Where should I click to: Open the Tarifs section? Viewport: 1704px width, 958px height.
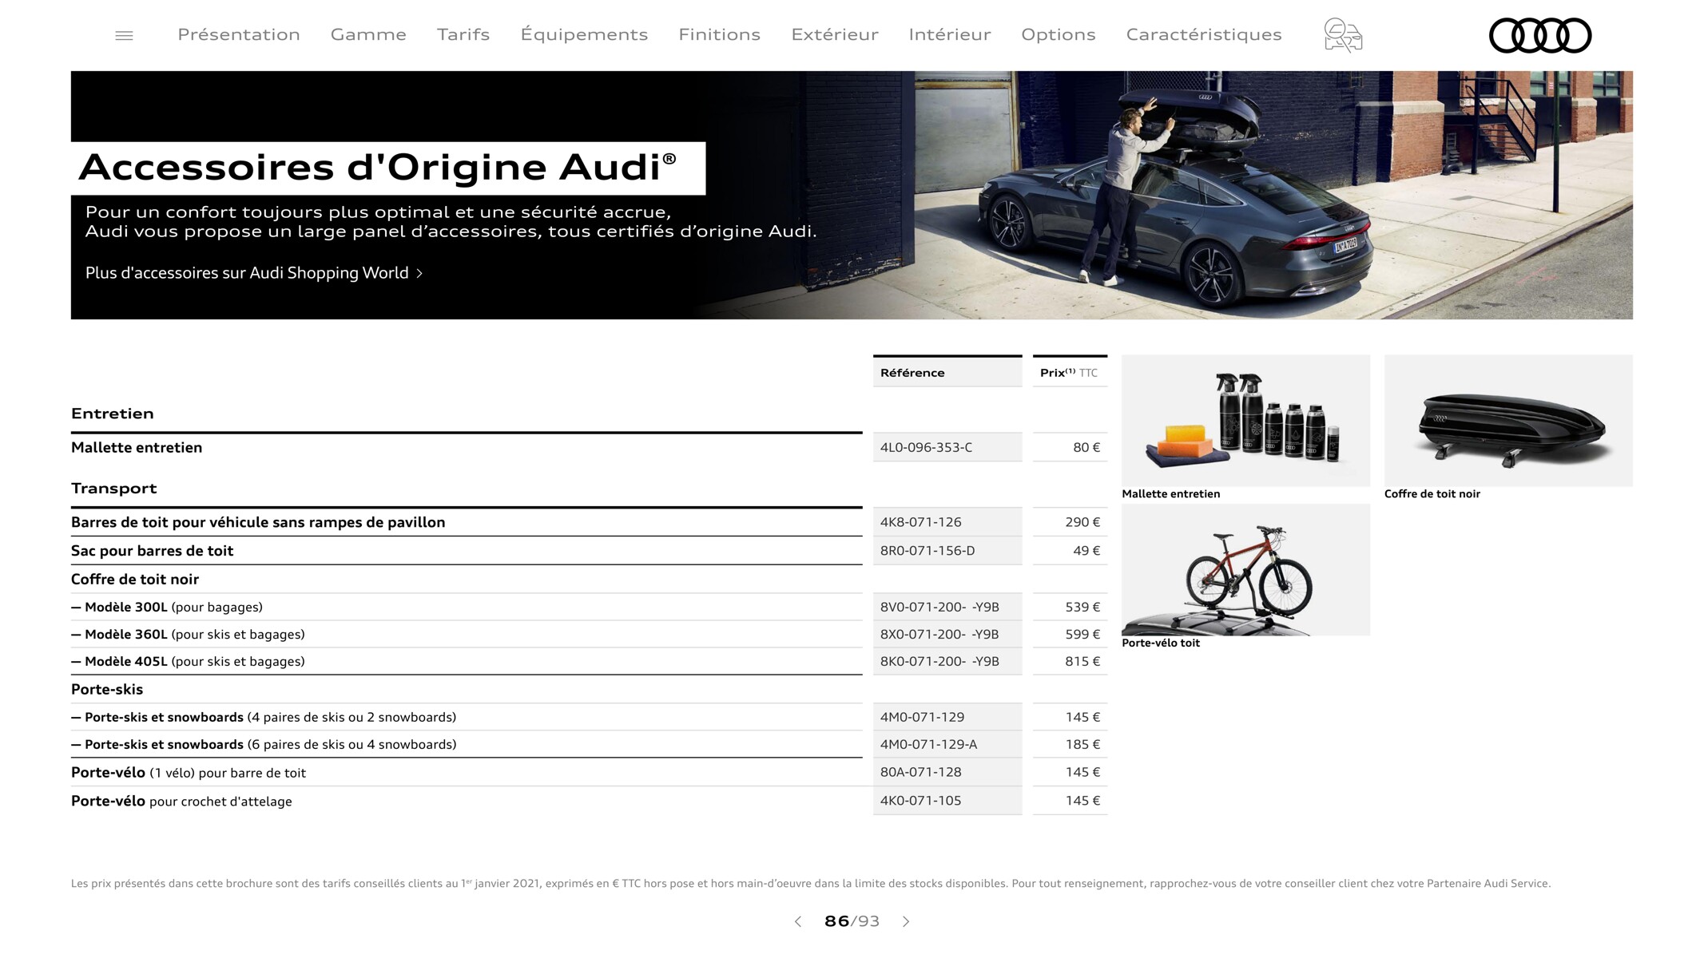point(463,34)
